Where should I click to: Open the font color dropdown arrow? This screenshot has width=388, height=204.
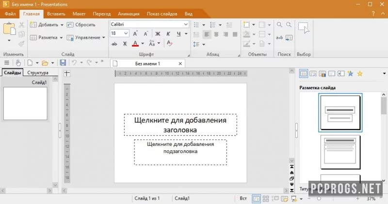click(x=143, y=44)
